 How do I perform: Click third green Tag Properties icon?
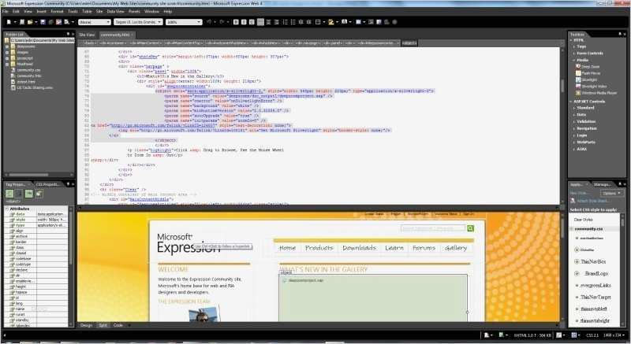click(29, 194)
